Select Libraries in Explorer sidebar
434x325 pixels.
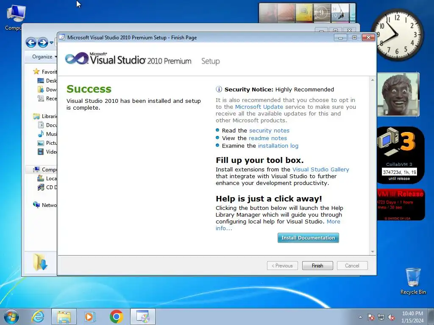click(x=45, y=116)
